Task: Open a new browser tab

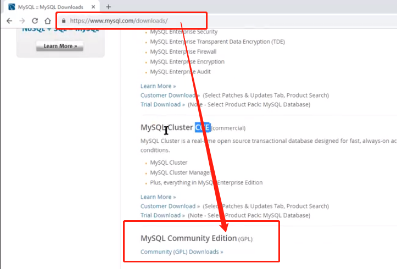Action: click(x=108, y=7)
